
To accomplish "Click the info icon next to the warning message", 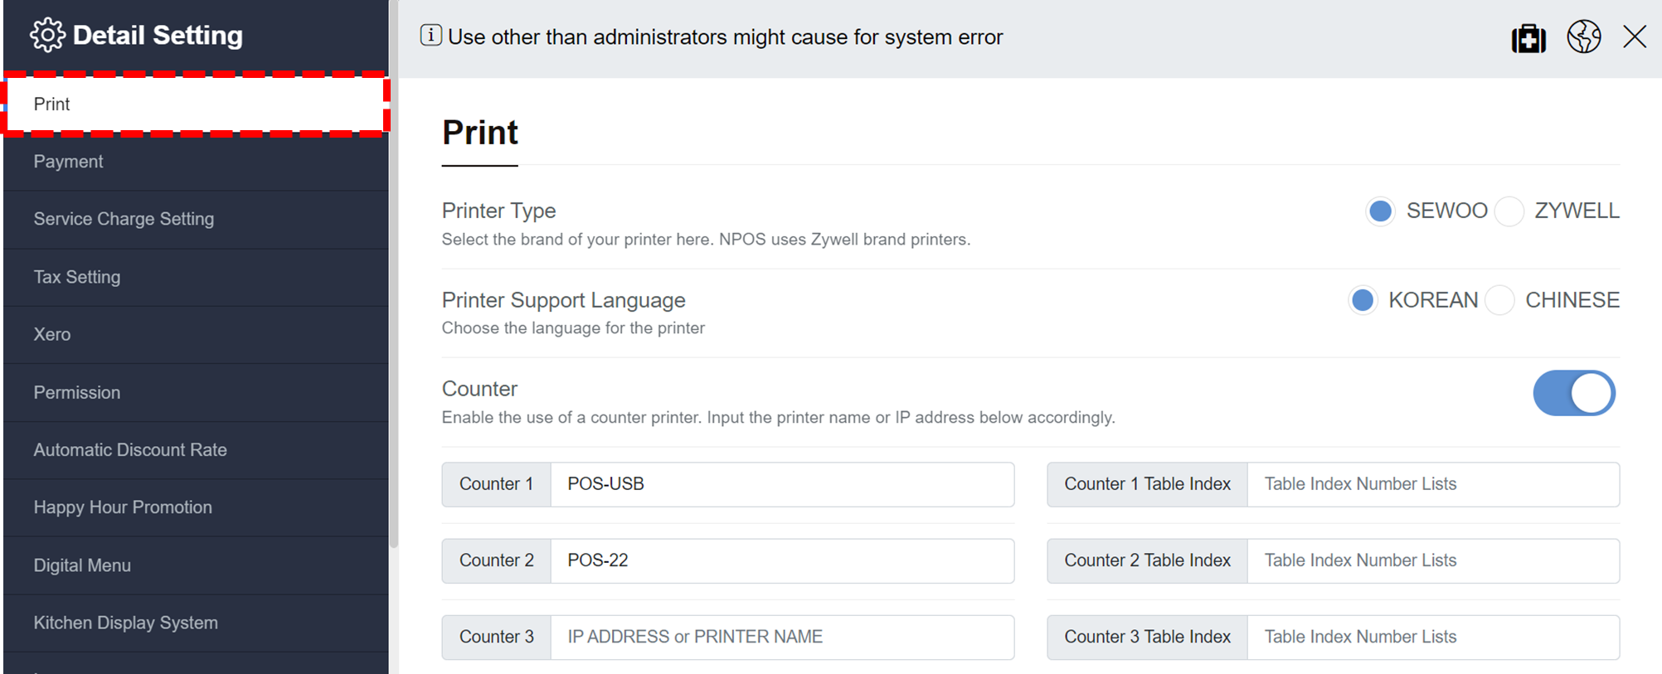I will pos(431,36).
